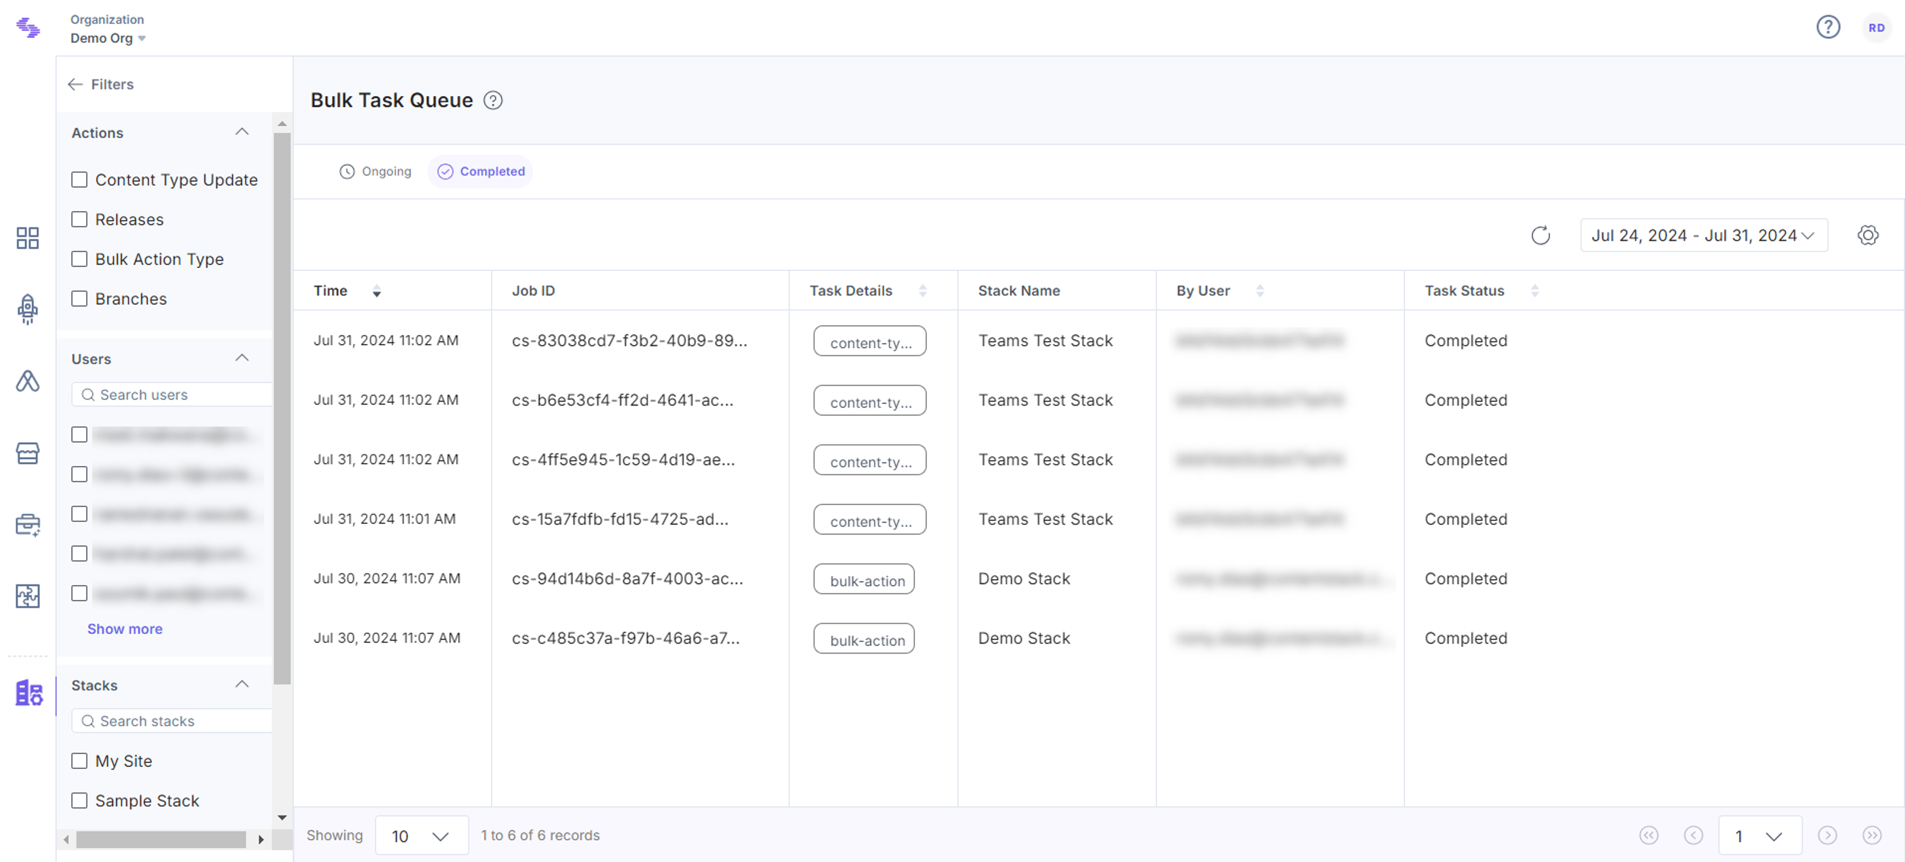
Task: Click content-ty... tag for job cs-4ff5e945
Action: pyautogui.click(x=870, y=460)
